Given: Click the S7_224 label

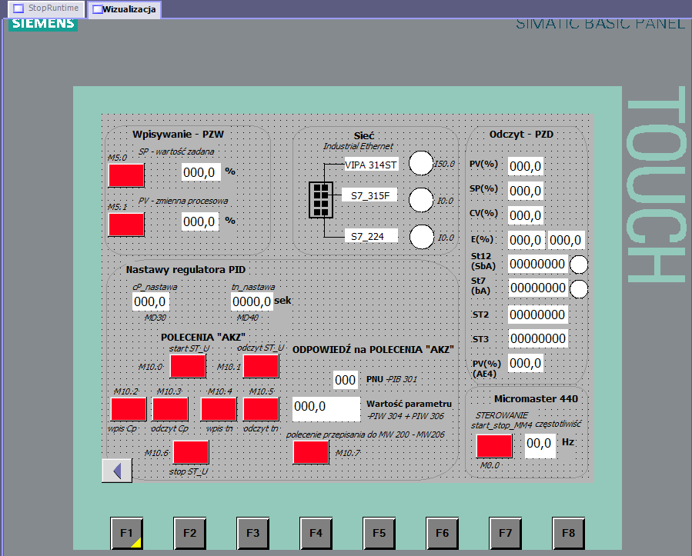Looking at the screenshot, I should (x=369, y=236).
